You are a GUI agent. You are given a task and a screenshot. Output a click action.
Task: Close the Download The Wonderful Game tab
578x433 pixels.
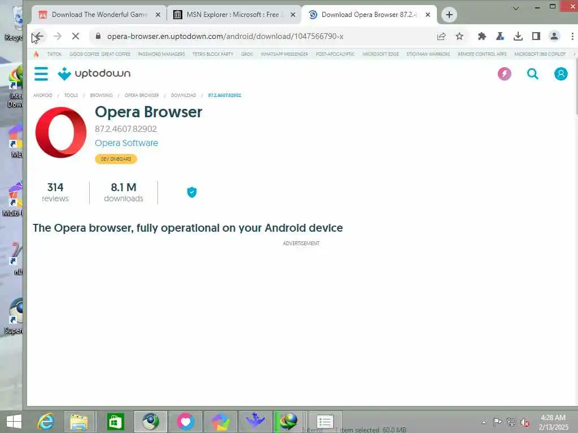[x=158, y=15]
